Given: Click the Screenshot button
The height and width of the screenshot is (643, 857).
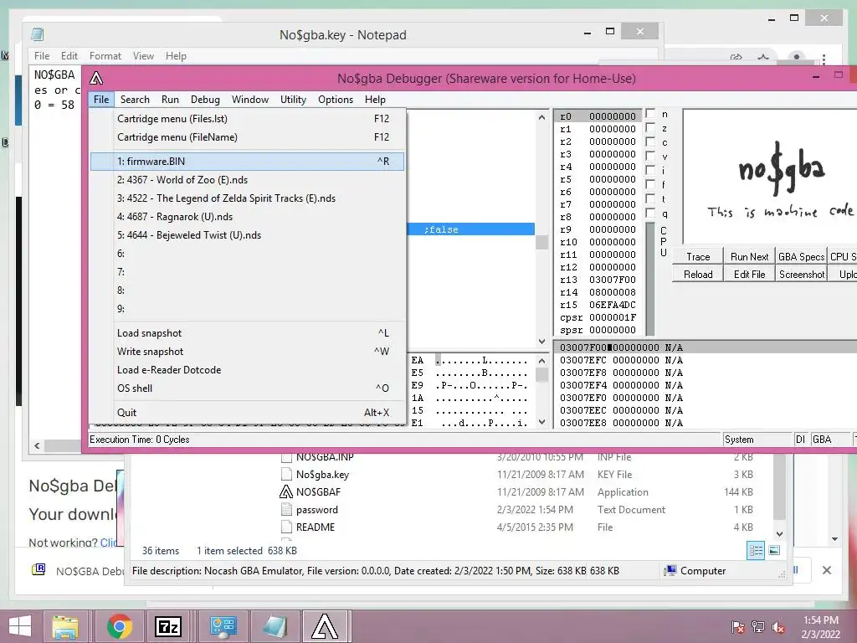Looking at the screenshot, I should [x=801, y=275].
